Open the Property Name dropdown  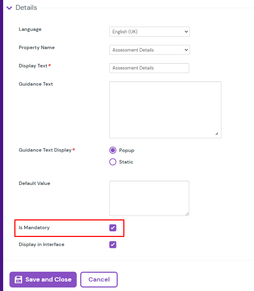click(x=149, y=50)
